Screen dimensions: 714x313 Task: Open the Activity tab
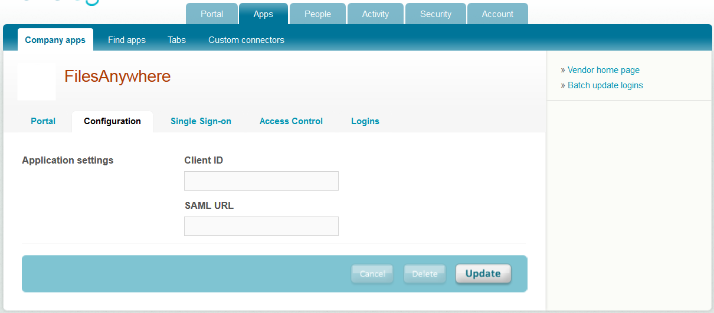pyautogui.click(x=375, y=14)
